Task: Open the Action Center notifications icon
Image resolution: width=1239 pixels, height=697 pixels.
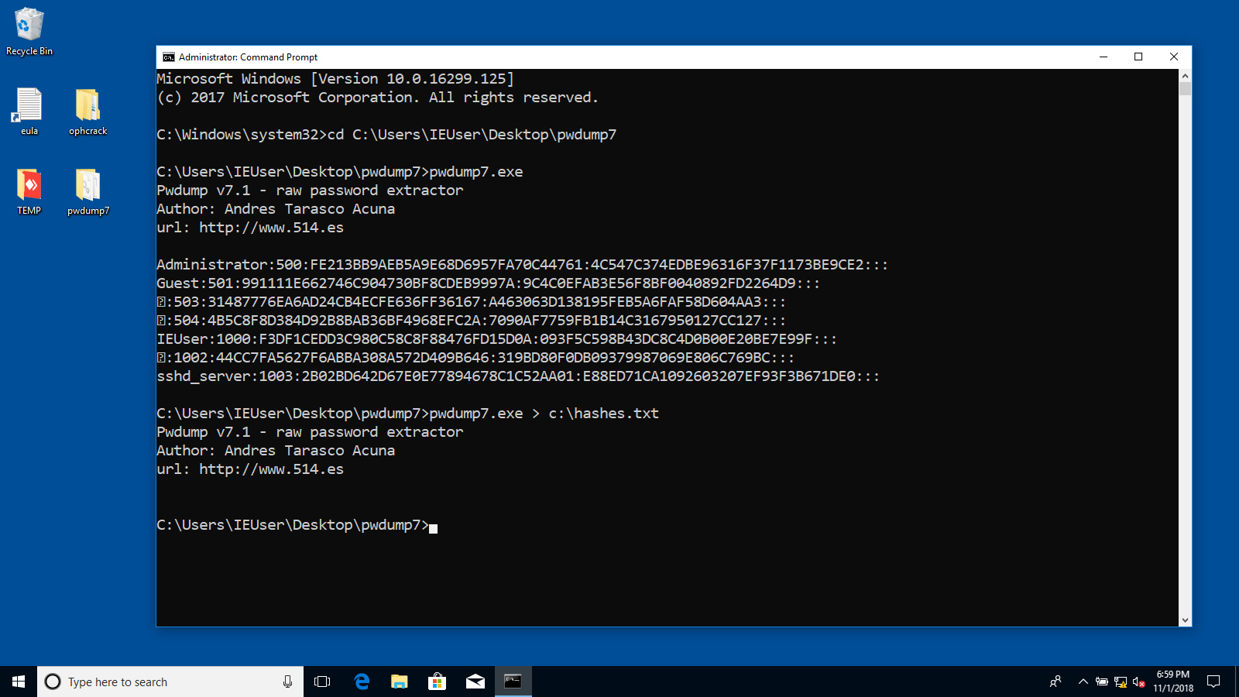Action: click(1213, 682)
